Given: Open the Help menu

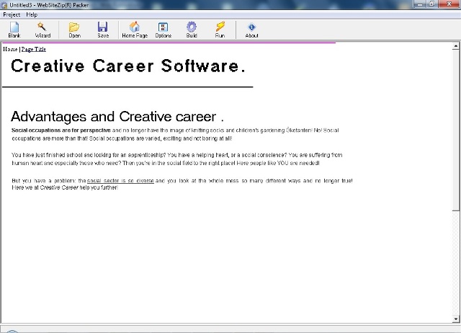Looking at the screenshot, I should [x=32, y=14].
